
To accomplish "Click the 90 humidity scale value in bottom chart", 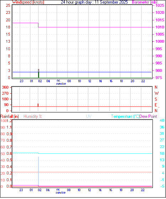I will [2, 127].
